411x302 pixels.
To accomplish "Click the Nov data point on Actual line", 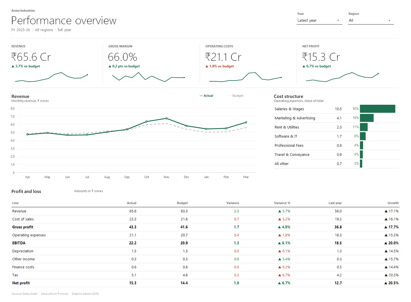I will tap(166, 118).
